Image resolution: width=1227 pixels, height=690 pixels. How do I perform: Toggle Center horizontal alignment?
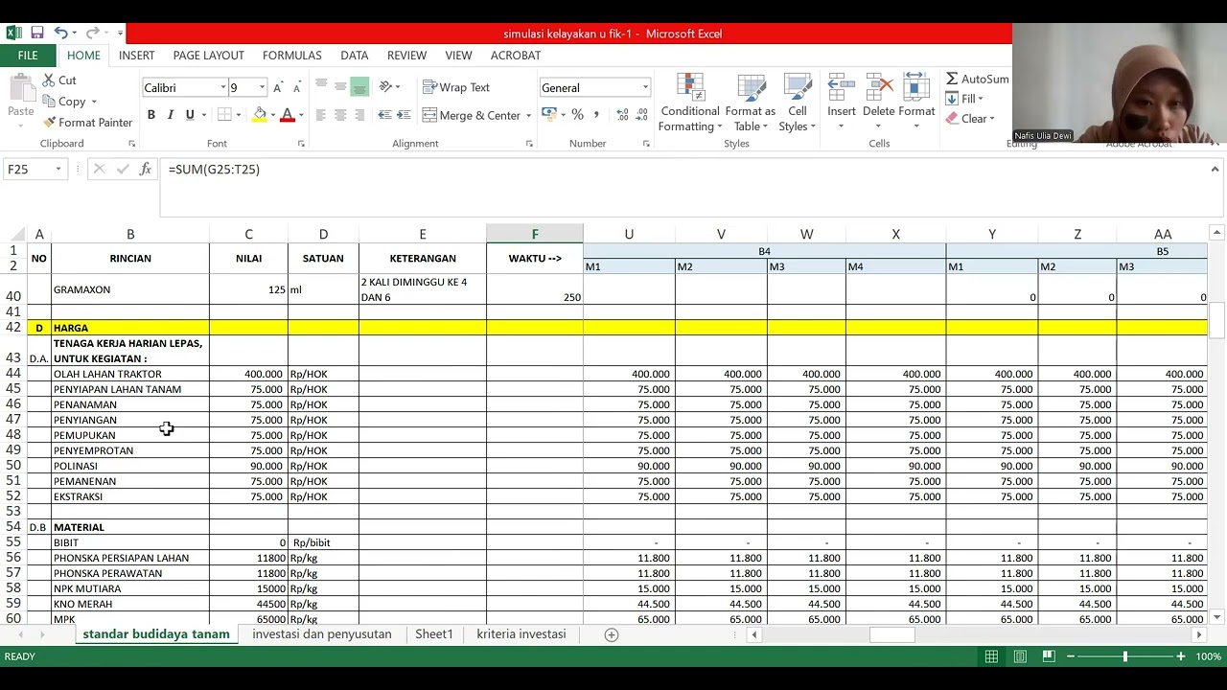click(340, 115)
